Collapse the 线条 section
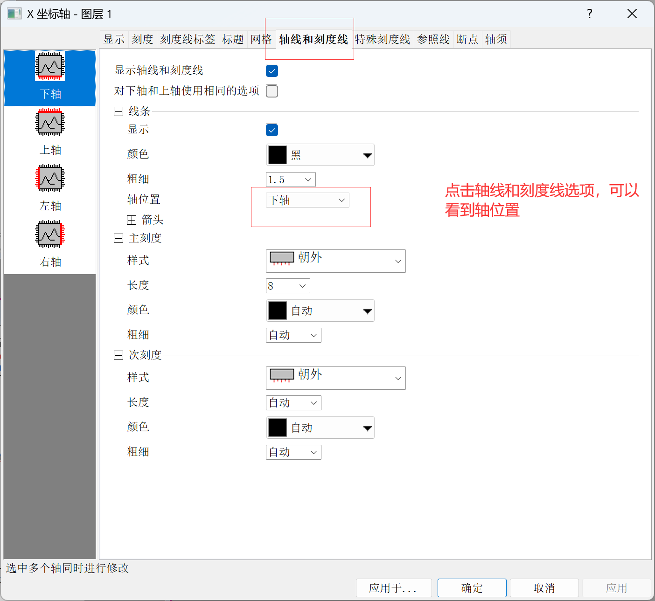 coord(118,111)
